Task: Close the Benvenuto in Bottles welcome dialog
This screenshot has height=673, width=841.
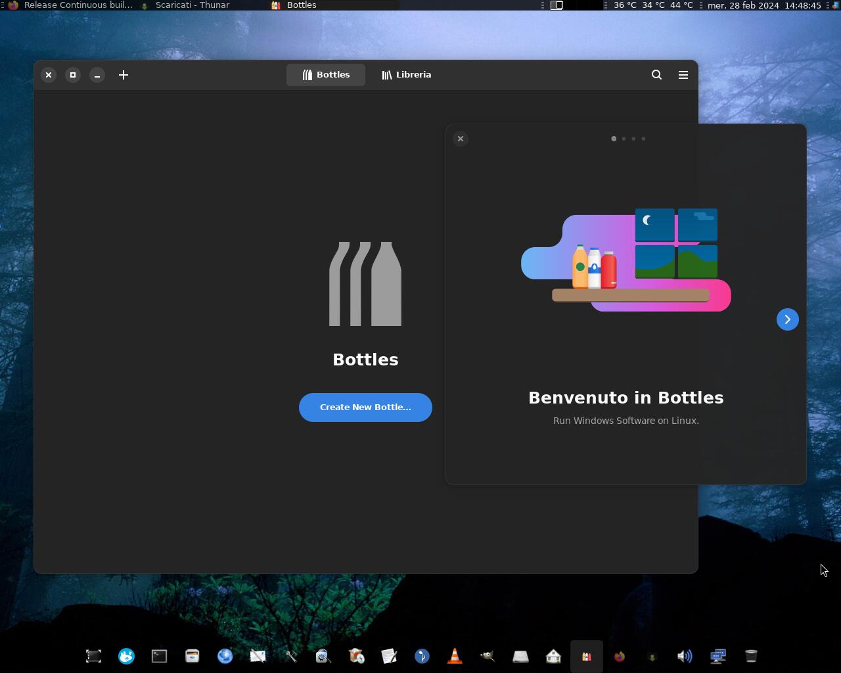Action: 461,139
